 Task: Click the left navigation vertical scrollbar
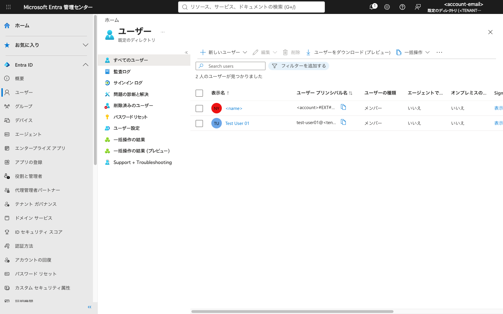pos(95,90)
